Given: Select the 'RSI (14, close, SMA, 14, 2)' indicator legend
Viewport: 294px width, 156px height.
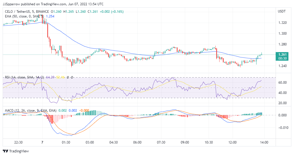Looking at the screenshot, I should (24, 77).
